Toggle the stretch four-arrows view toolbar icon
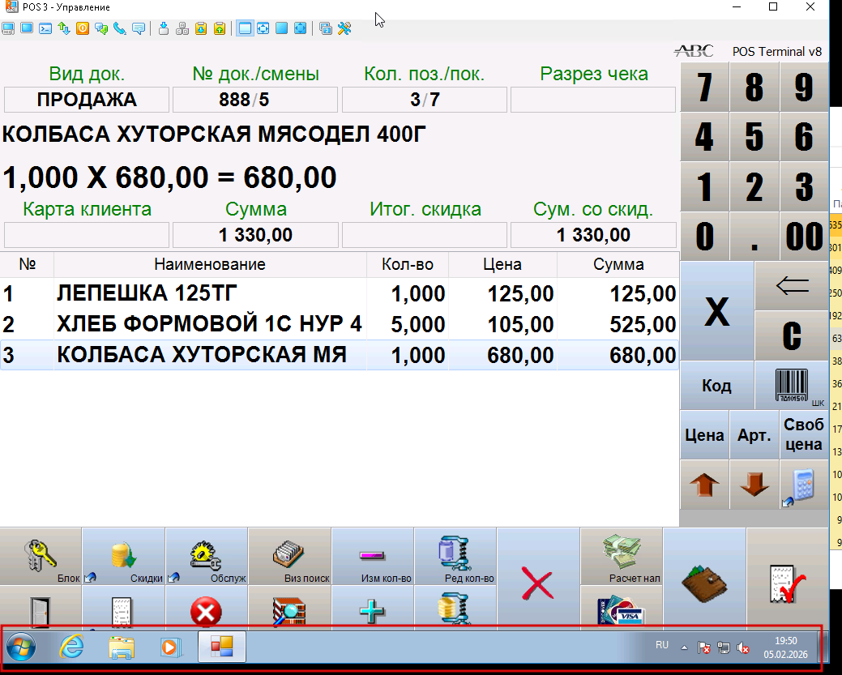This screenshot has height=675, width=842. [300, 28]
